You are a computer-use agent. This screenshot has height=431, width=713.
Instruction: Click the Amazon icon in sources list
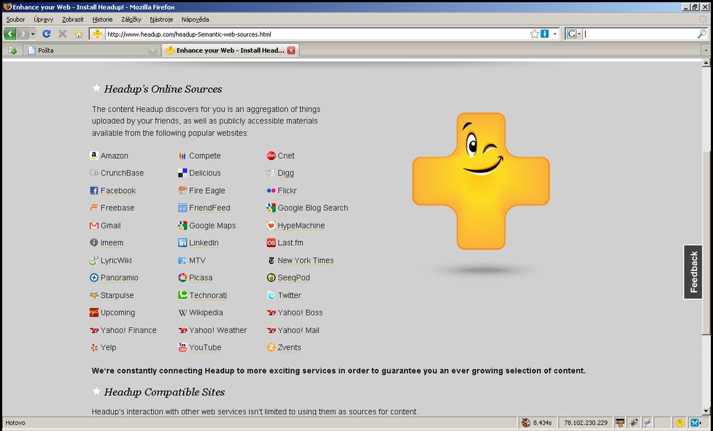94,155
